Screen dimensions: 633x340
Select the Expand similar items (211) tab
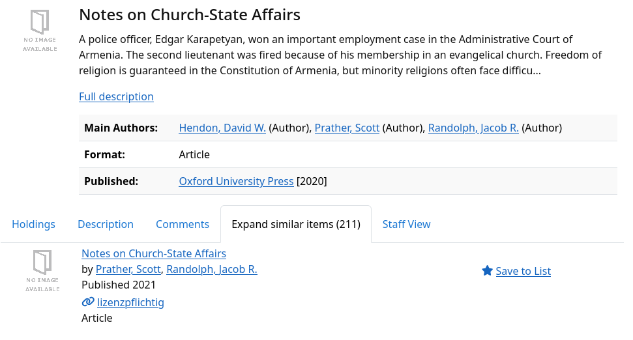click(296, 224)
